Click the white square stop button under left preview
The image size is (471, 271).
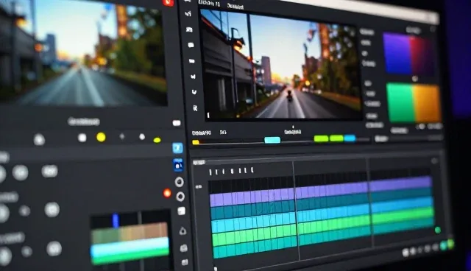click(82, 138)
